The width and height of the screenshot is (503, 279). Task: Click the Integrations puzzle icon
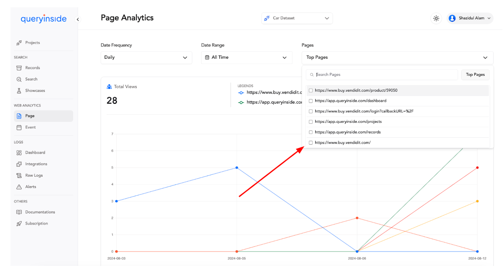(x=19, y=164)
